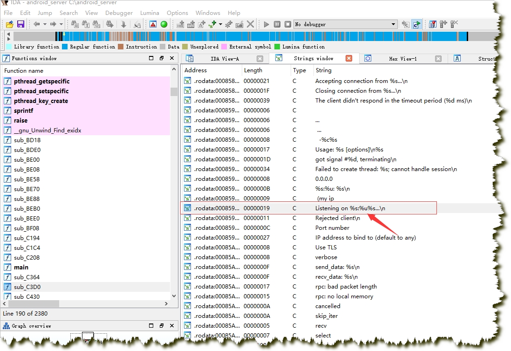Click the Functions list vertical scrollbar up arrow
This screenshot has height=351, width=511.
pos(174,69)
